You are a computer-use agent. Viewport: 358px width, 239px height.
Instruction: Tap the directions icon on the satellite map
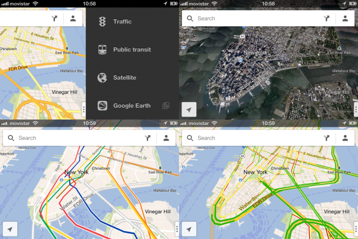pos(326,19)
